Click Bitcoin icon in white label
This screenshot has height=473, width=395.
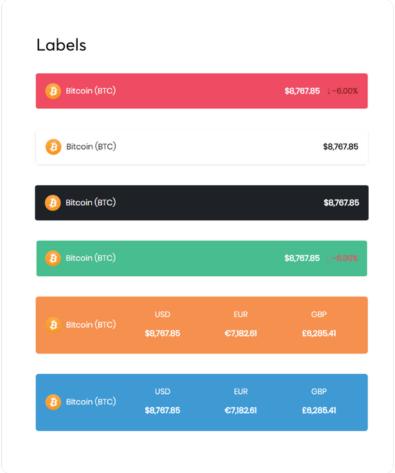[53, 147]
